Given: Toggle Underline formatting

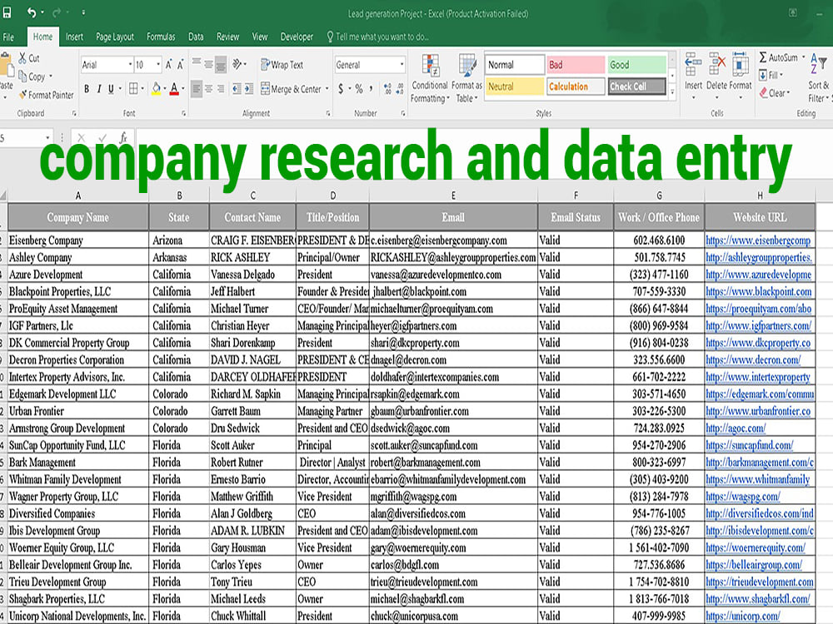Looking at the screenshot, I should point(111,89).
